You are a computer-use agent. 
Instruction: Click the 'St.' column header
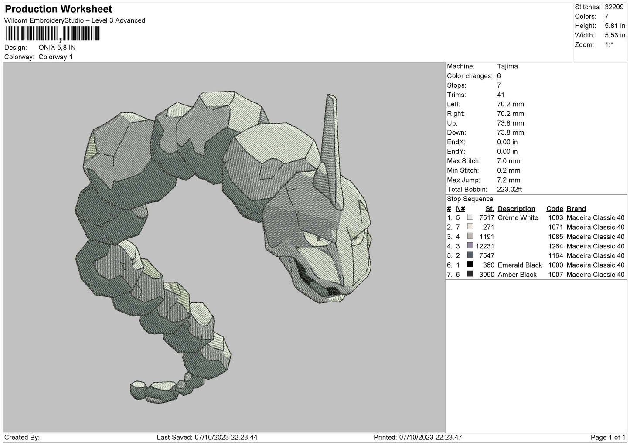point(490,209)
